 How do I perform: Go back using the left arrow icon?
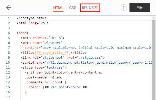9,8
